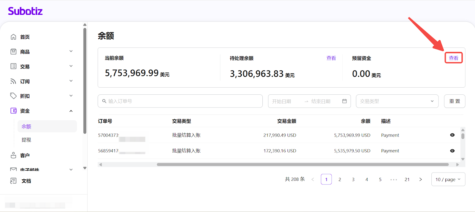The image size is (475, 212).
Task: Open the 文档 documents icon
Action: (x=13, y=181)
